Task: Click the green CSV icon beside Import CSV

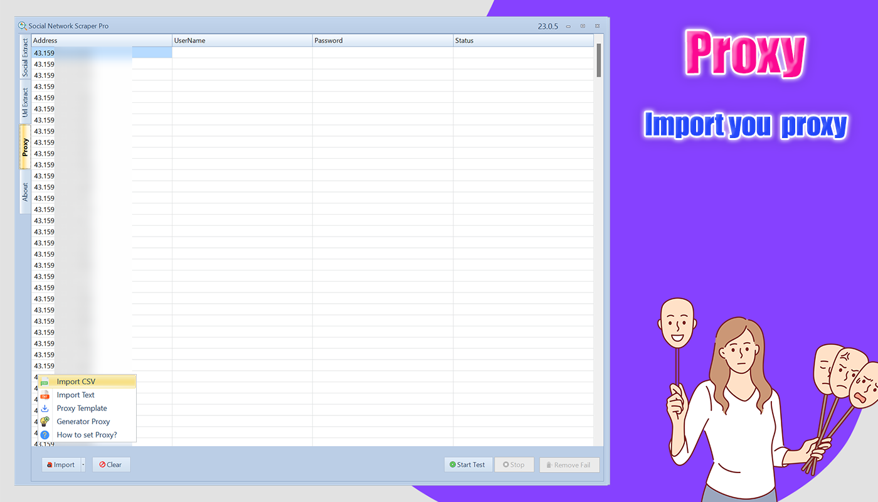Action: [x=45, y=381]
